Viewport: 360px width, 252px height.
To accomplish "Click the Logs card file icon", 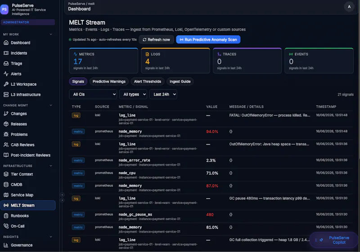I will point(147,54).
